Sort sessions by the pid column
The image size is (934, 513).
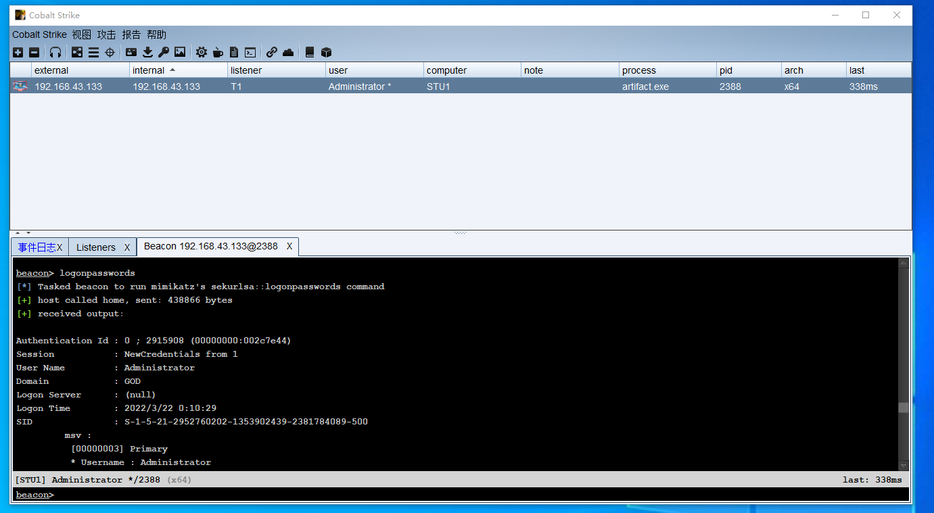[x=749, y=70]
